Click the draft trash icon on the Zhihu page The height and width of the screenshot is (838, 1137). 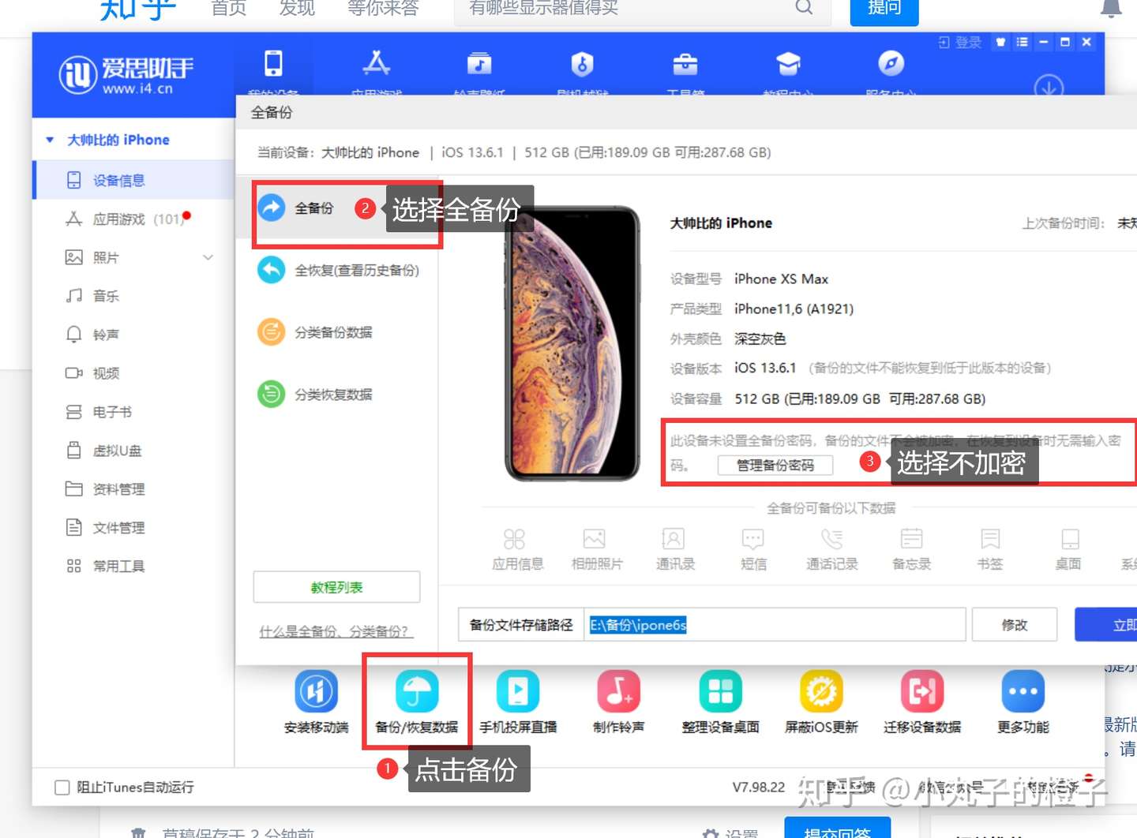coord(138,832)
